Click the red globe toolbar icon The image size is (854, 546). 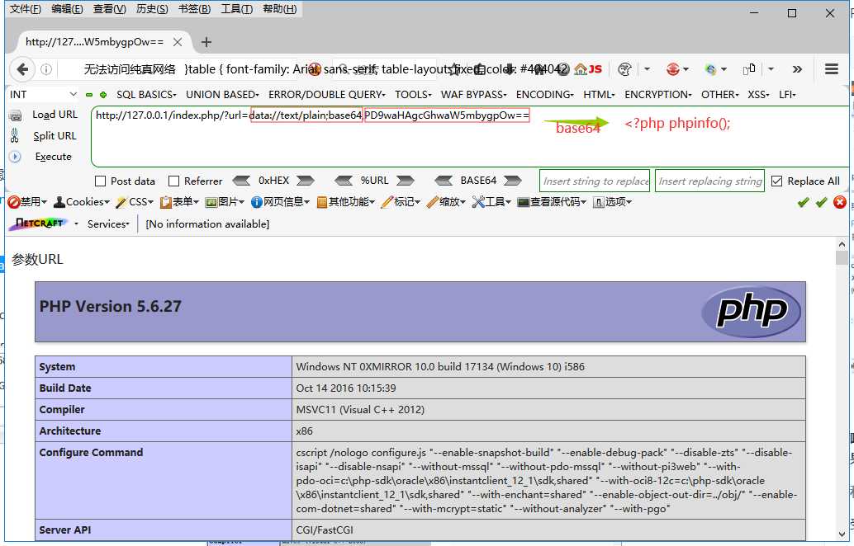[x=672, y=69]
